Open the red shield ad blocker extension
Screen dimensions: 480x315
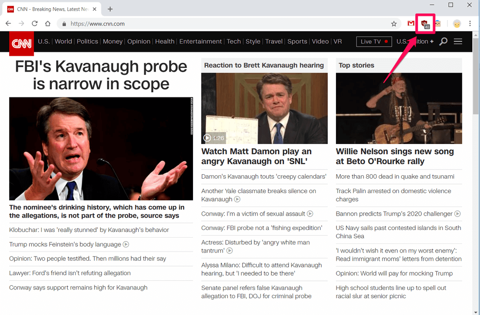click(x=425, y=24)
